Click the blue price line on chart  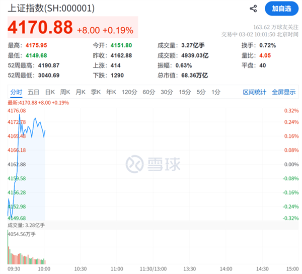coord(35,120)
